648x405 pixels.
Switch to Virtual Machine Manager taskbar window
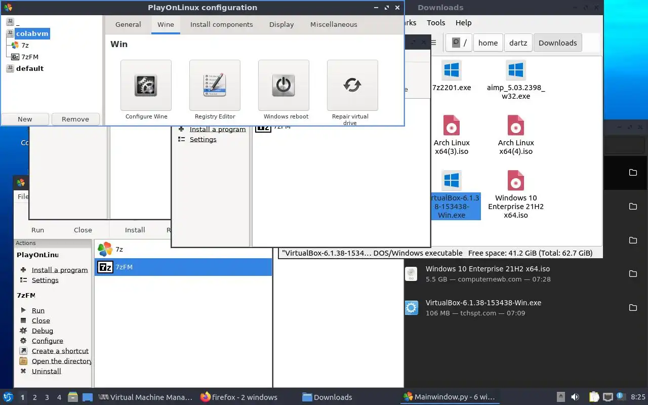click(146, 397)
